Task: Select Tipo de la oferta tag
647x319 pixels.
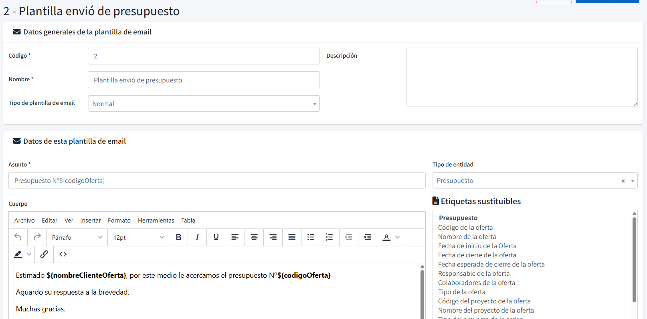Action: pos(461,292)
